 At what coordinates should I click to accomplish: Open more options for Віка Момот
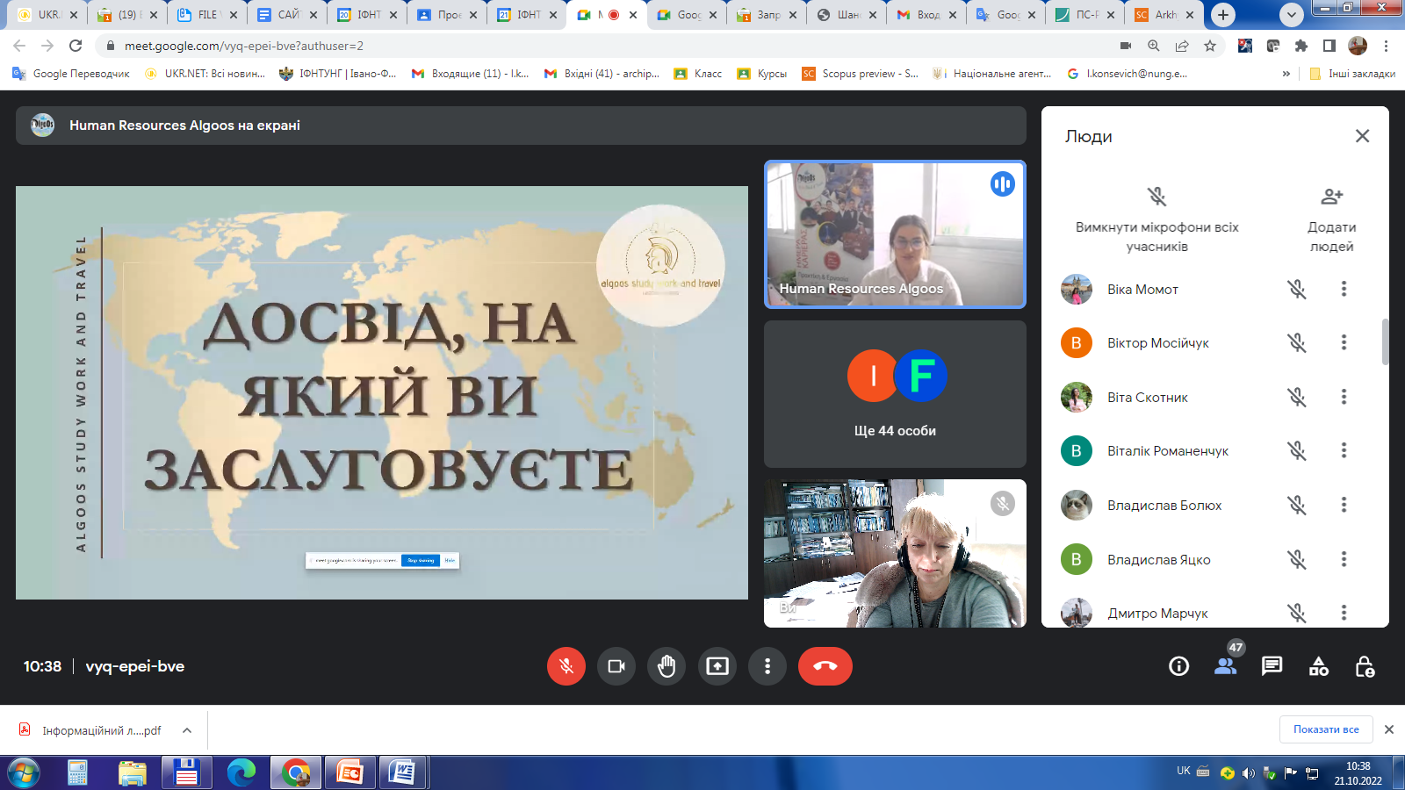[1343, 289]
